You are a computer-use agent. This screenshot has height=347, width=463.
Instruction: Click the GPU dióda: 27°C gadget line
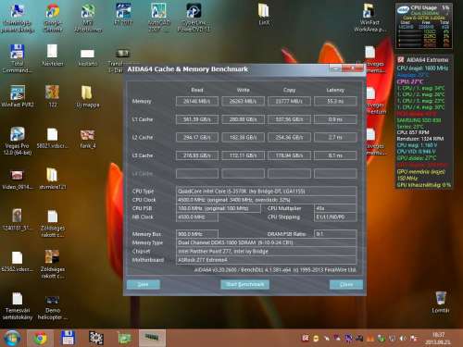coord(417,158)
